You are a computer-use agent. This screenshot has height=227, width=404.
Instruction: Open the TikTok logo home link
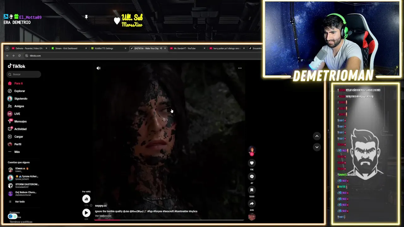pyautogui.click(x=16, y=66)
